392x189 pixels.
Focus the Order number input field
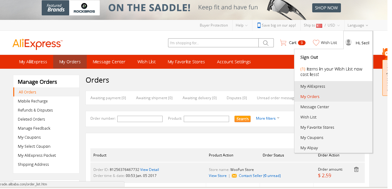(140, 119)
